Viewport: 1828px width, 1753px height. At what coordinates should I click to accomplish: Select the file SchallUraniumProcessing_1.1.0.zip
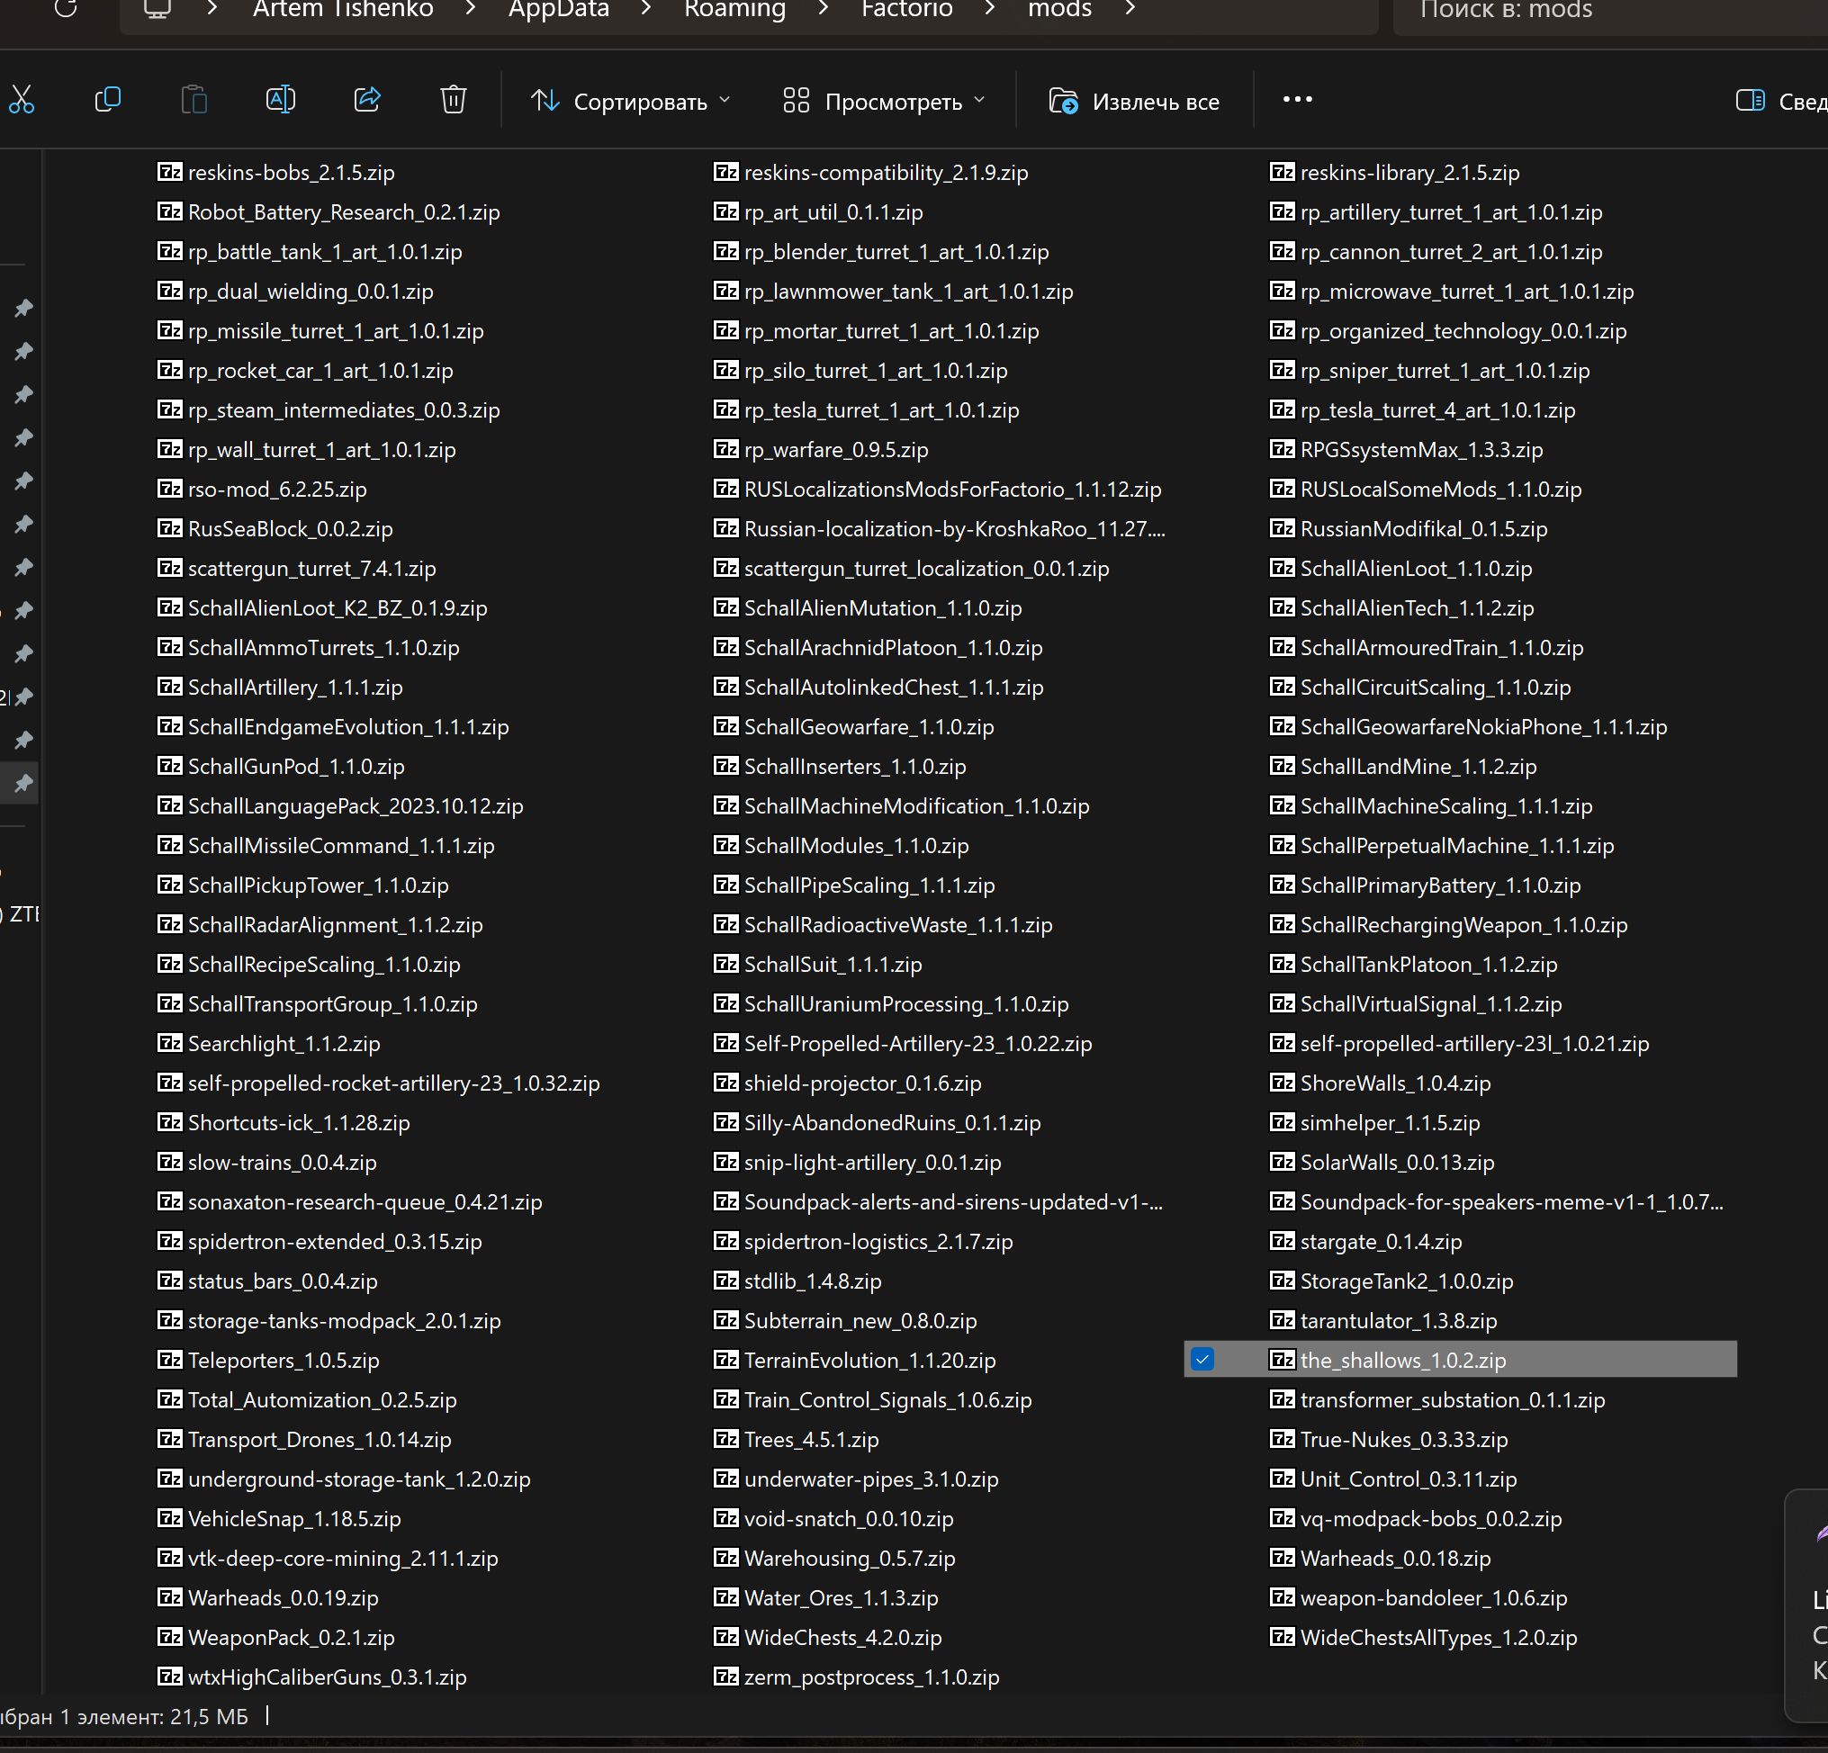point(905,1003)
